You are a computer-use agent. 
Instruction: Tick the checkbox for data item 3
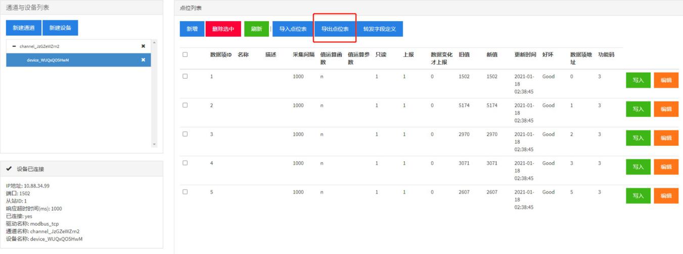(x=185, y=134)
